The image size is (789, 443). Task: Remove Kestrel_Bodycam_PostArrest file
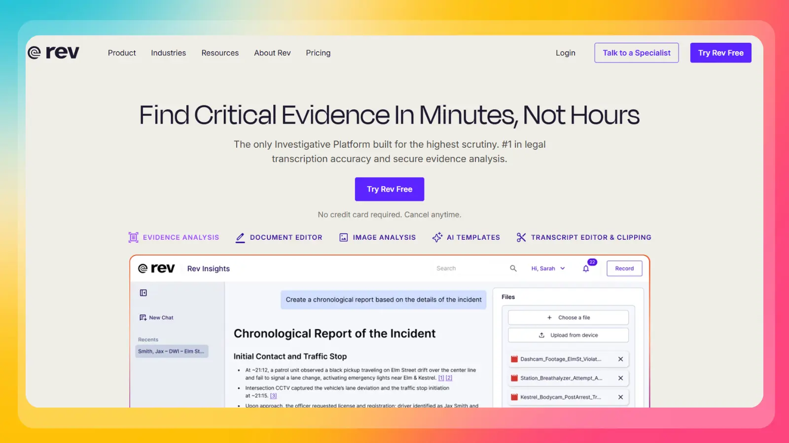[x=620, y=397]
